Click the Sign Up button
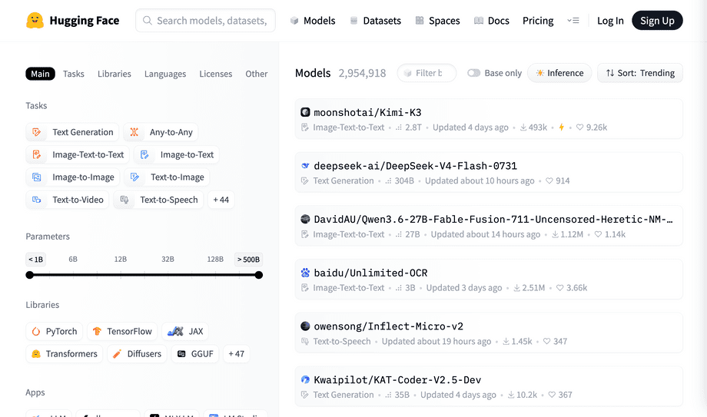 [657, 21]
